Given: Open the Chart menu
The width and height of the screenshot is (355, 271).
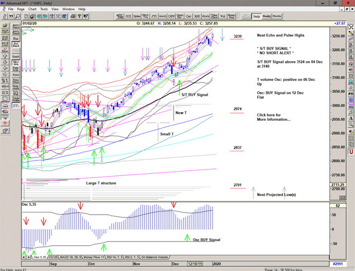Looking at the screenshot, I should pos(32,9).
